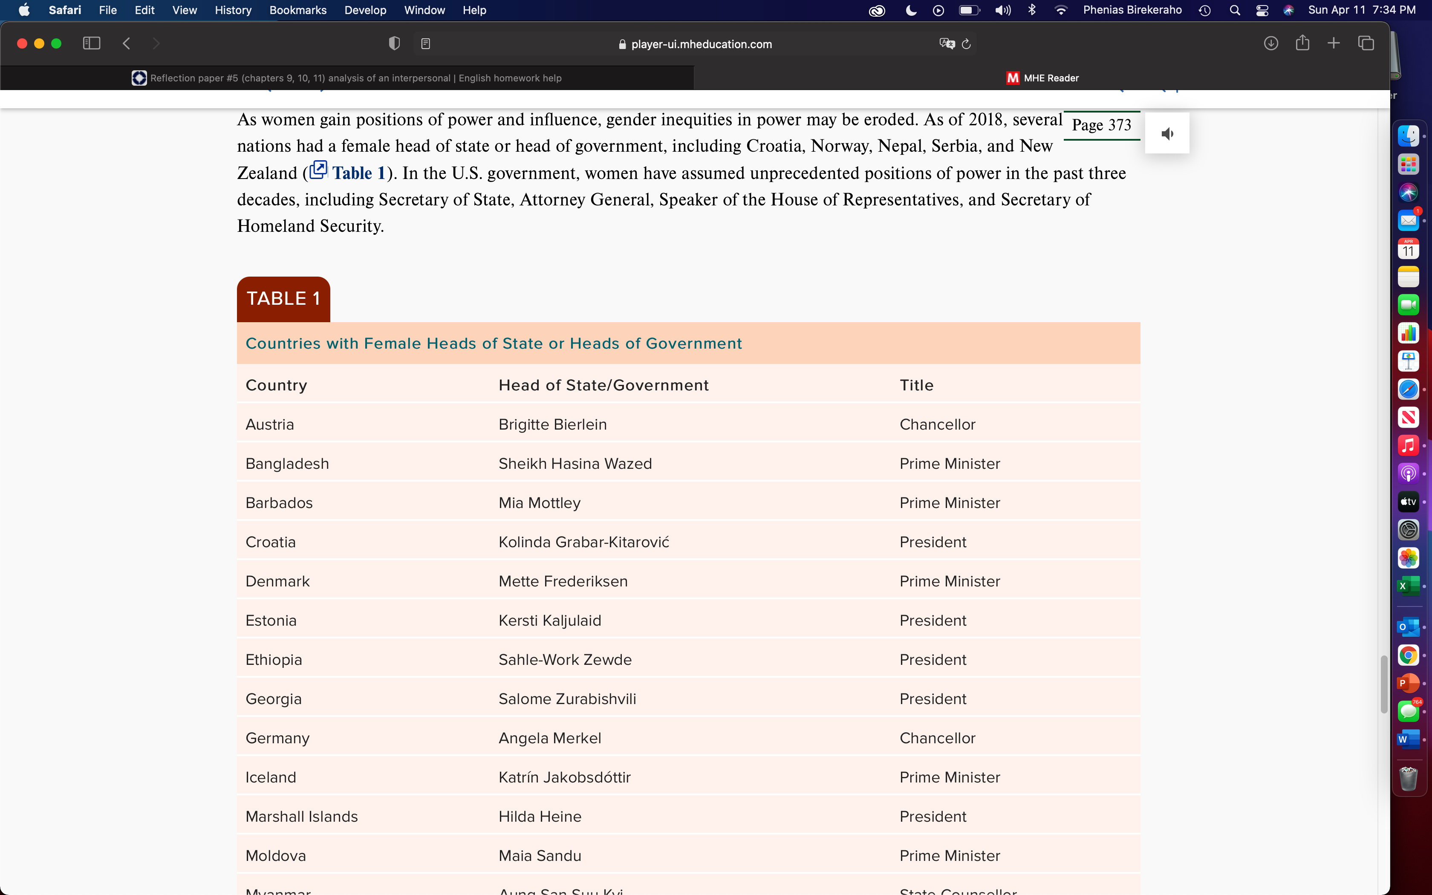
Task: Click Kolinda Grabar-Kitarović name
Action: 583,542
